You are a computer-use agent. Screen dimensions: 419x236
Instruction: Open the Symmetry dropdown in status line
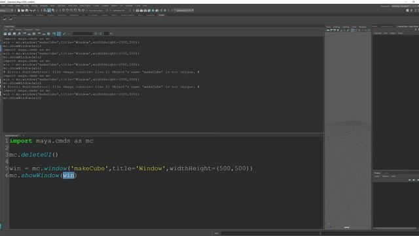pyautogui.click(x=120, y=10)
